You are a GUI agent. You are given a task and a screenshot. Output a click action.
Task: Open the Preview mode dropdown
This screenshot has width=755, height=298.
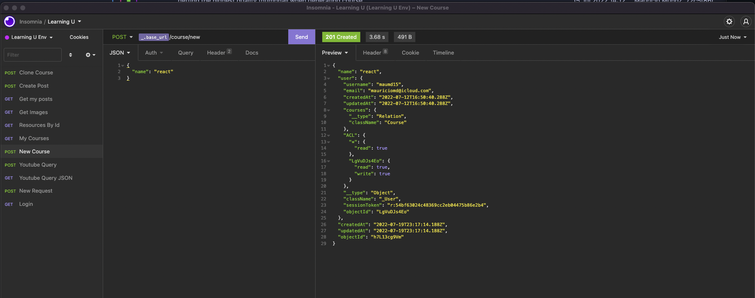[x=335, y=52]
